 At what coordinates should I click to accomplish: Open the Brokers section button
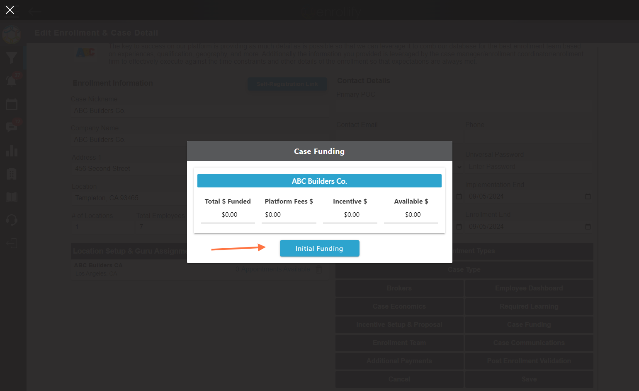(x=399, y=288)
